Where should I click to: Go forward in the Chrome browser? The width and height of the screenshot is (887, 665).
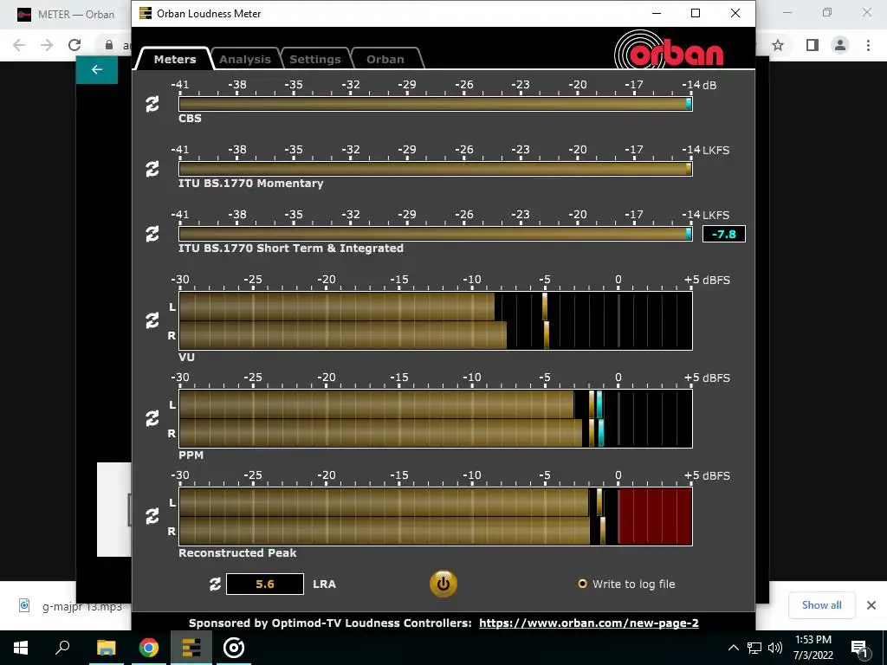tap(47, 45)
